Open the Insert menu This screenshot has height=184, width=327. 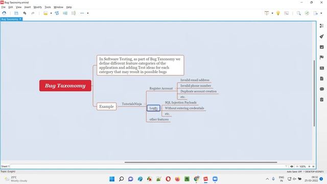coord(28,7)
